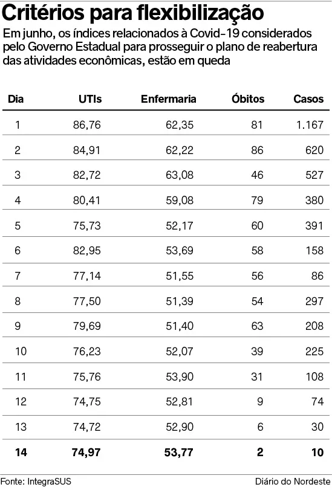Click the 79,69 UTIs value

pos(86,326)
